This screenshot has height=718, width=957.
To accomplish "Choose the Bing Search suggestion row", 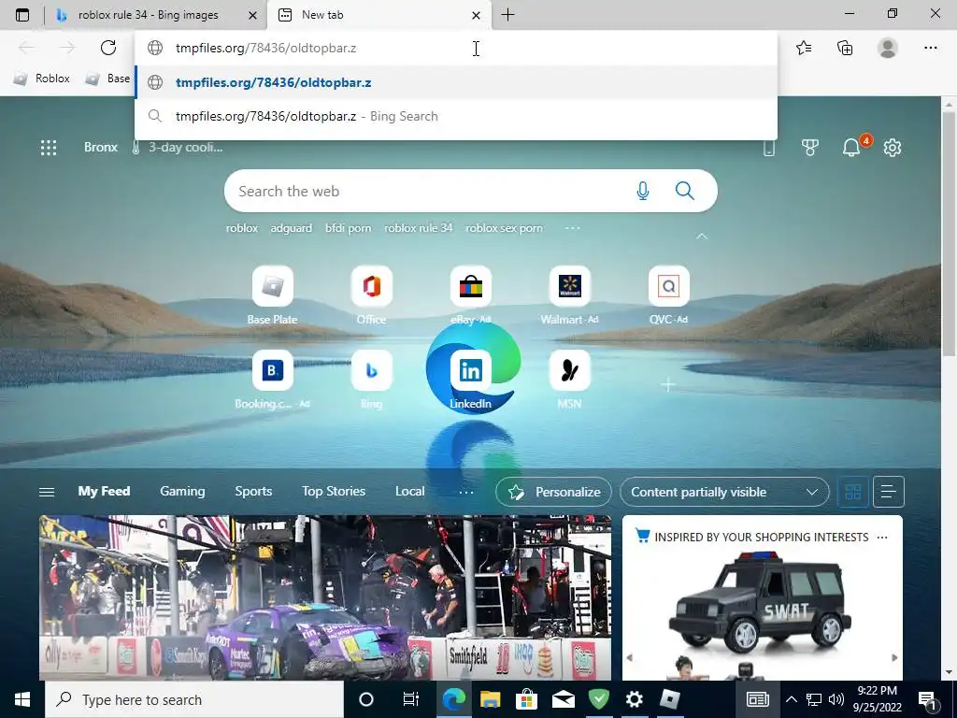I will (x=456, y=116).
